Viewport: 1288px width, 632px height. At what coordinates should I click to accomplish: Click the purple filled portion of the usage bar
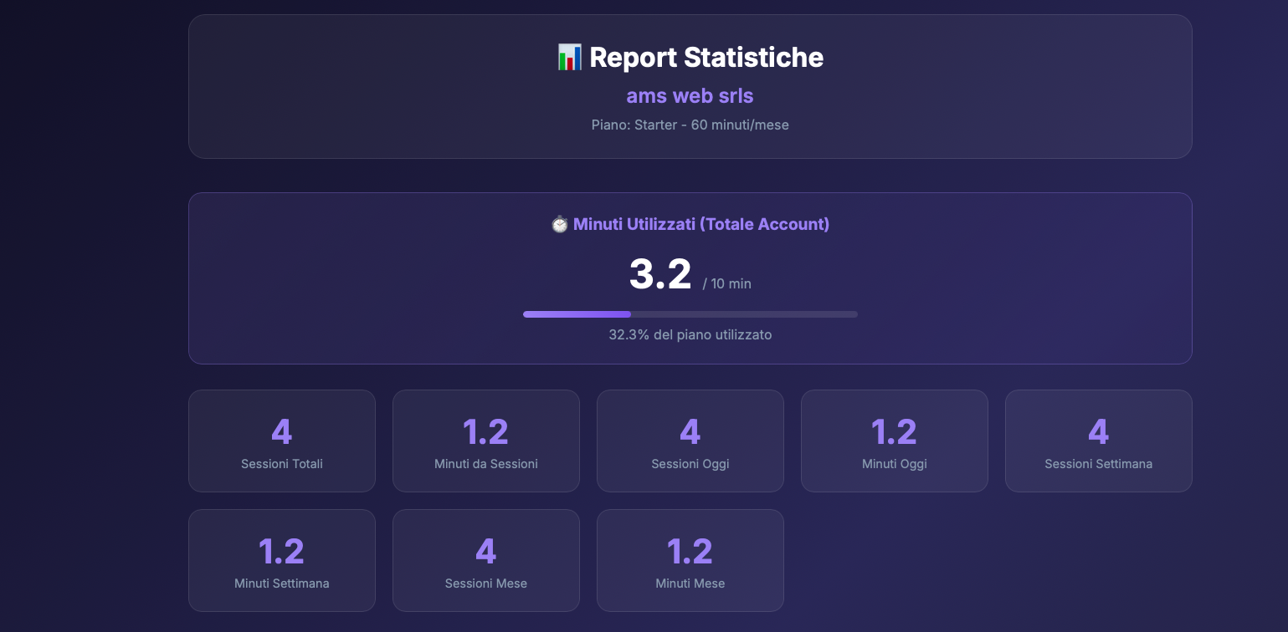(577, 314)
